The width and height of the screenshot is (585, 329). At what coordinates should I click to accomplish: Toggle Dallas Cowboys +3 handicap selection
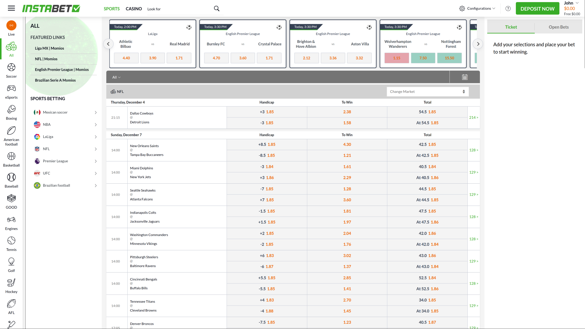(267, 112)
